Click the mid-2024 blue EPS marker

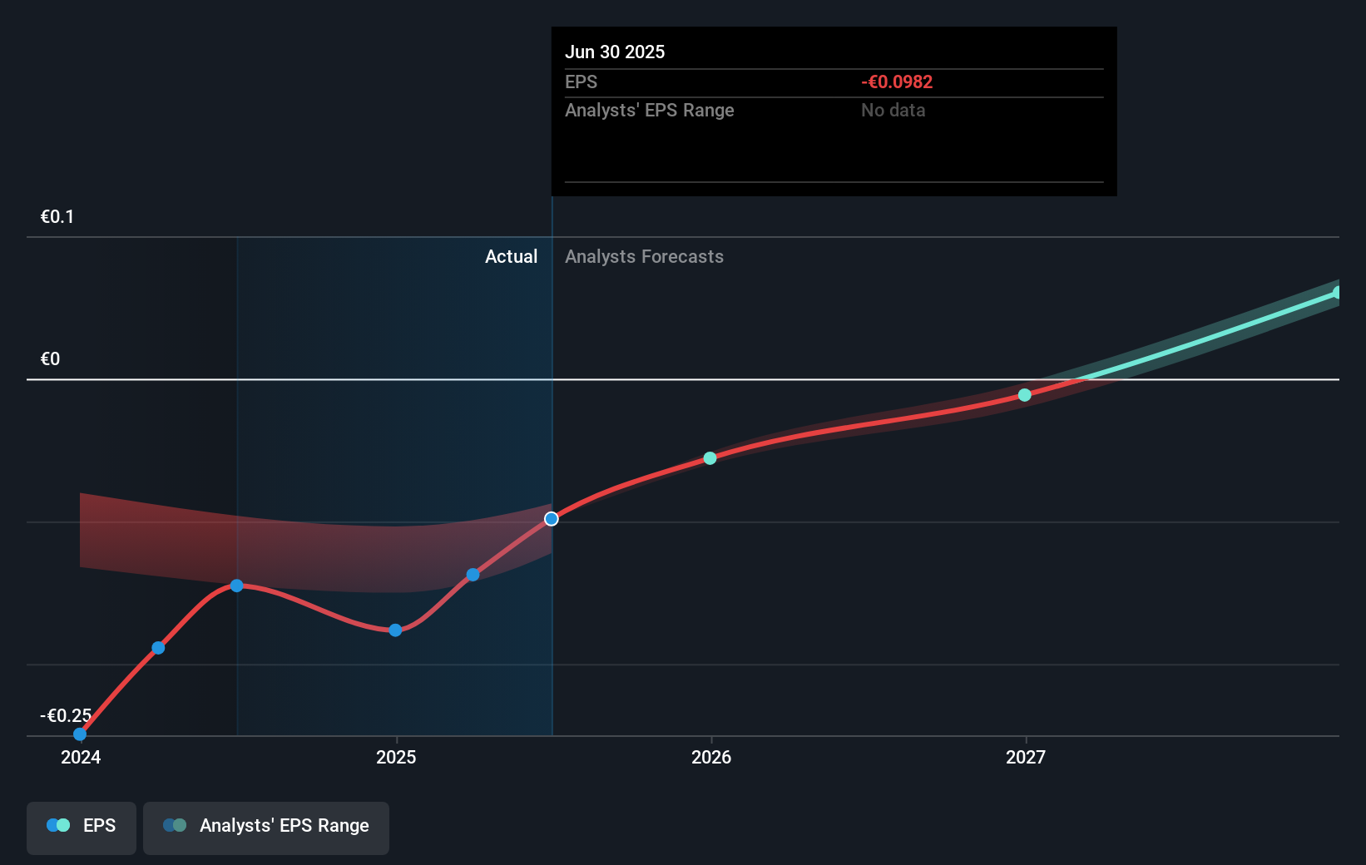tap(157, 647)
